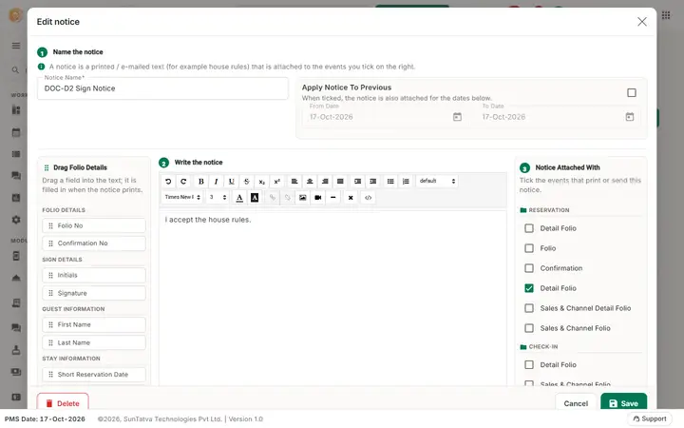This screenshot has height=428, width=684.
Task: Toggle HTML code view
Action: (369, 198)
